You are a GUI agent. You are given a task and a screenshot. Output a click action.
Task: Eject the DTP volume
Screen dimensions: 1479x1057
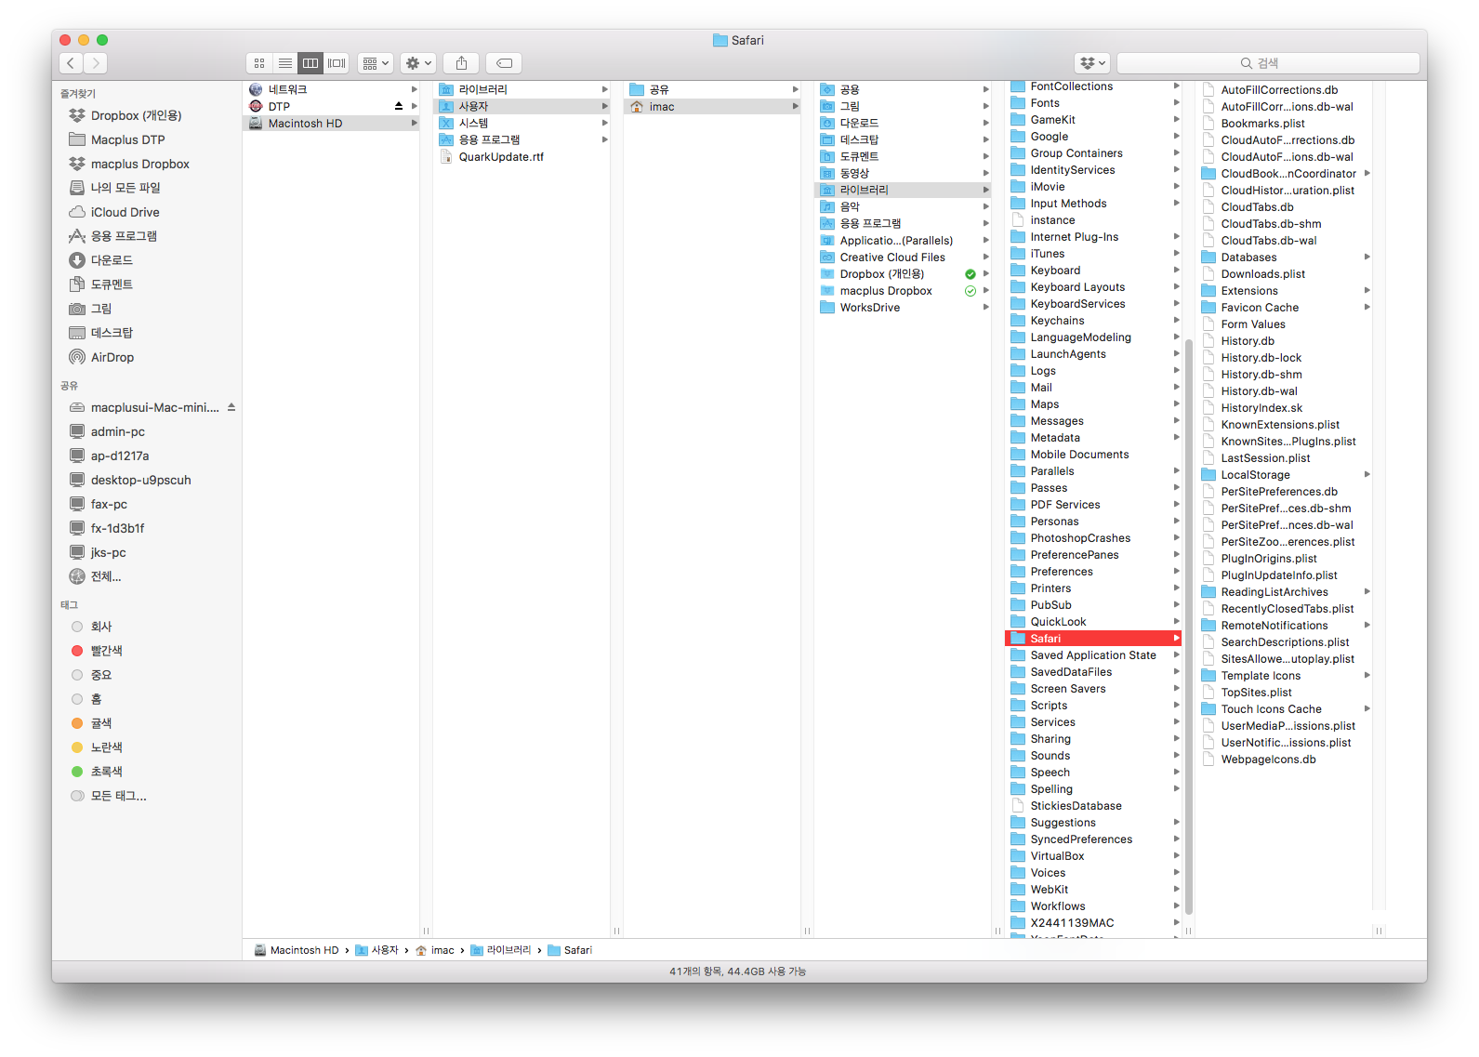399,106
